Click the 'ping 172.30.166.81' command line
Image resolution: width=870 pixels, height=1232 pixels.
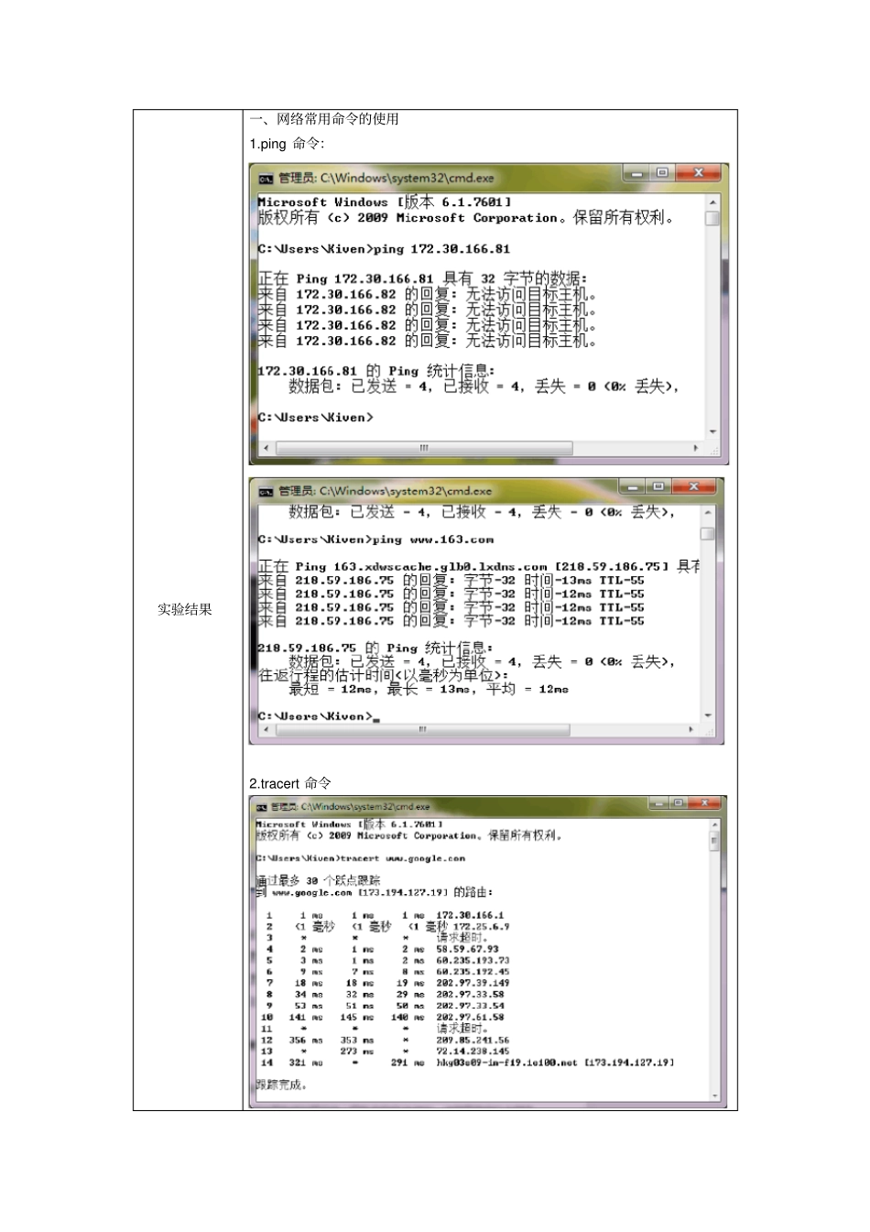point(384,249)
